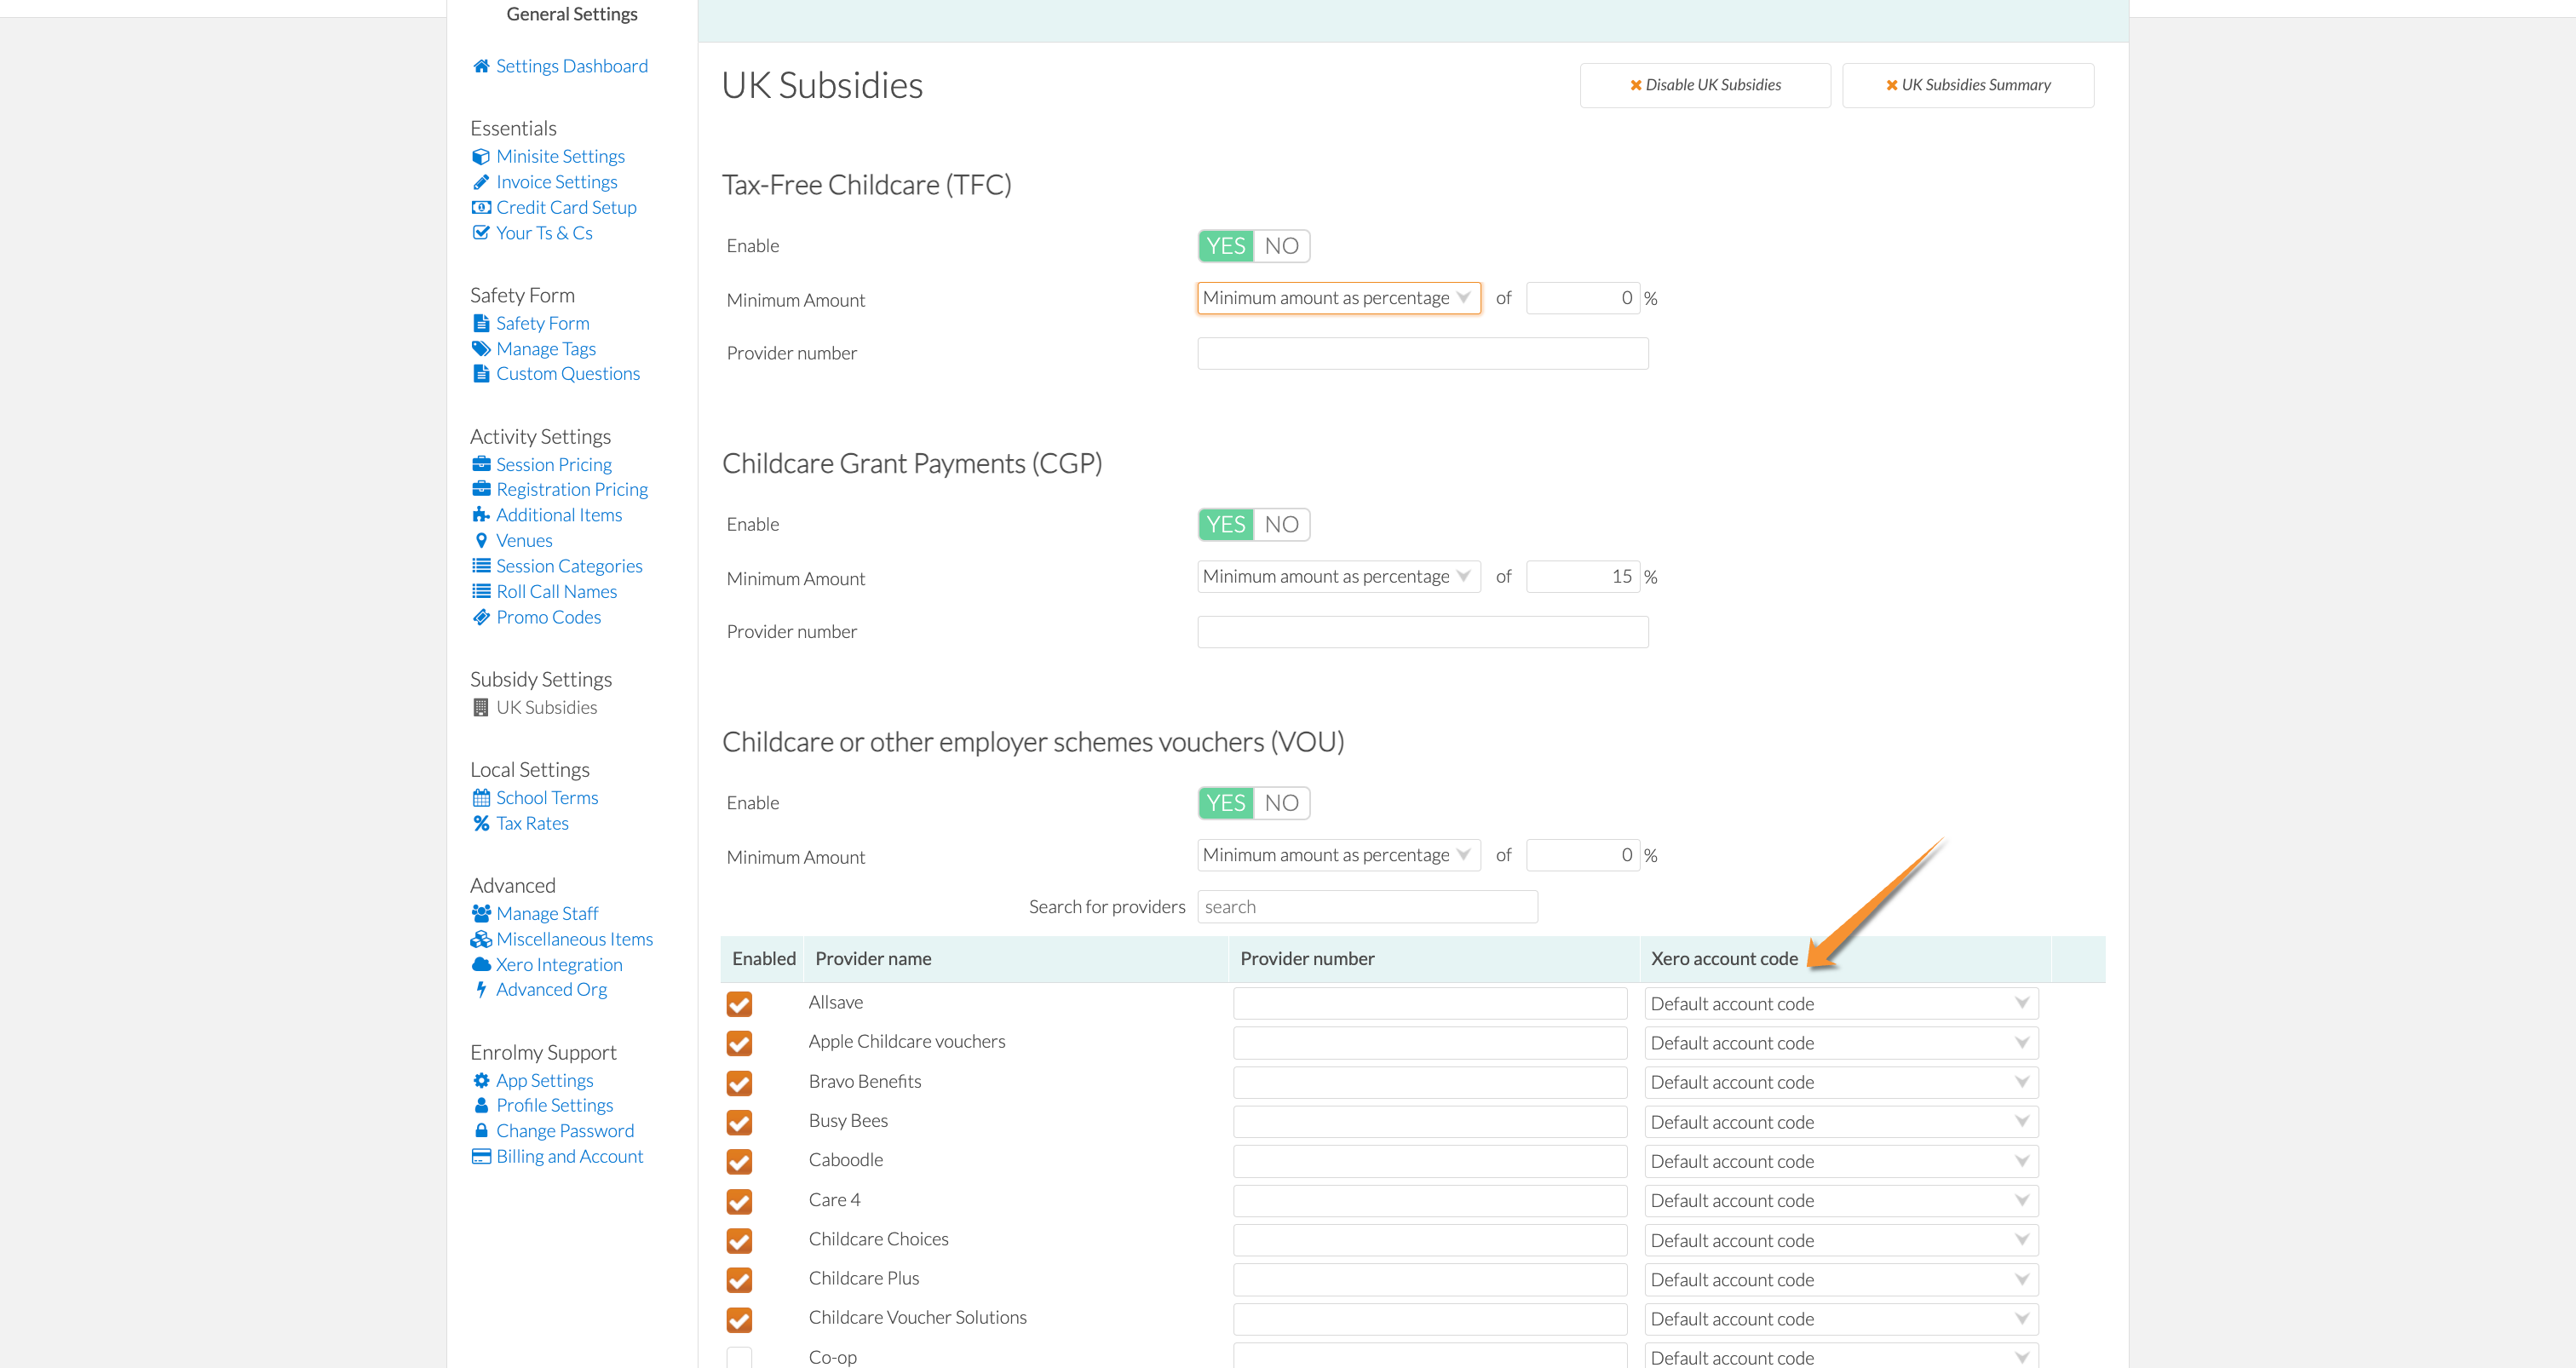Open Allsave Xero account code dropdown

1840,1003
